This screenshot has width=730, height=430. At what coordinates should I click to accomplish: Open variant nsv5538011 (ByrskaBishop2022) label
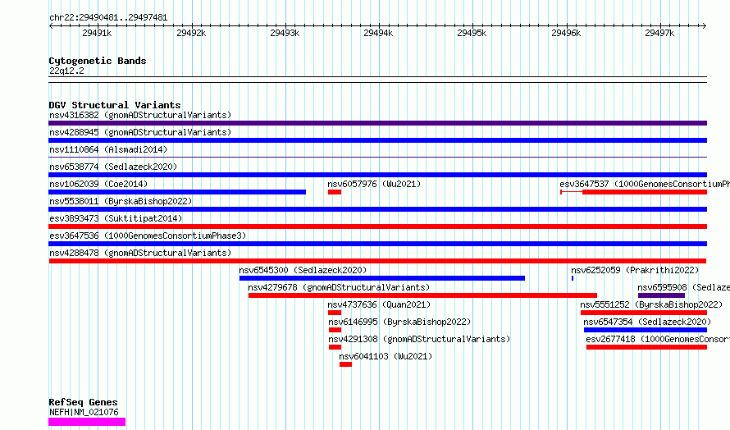(x=121, y=201)
